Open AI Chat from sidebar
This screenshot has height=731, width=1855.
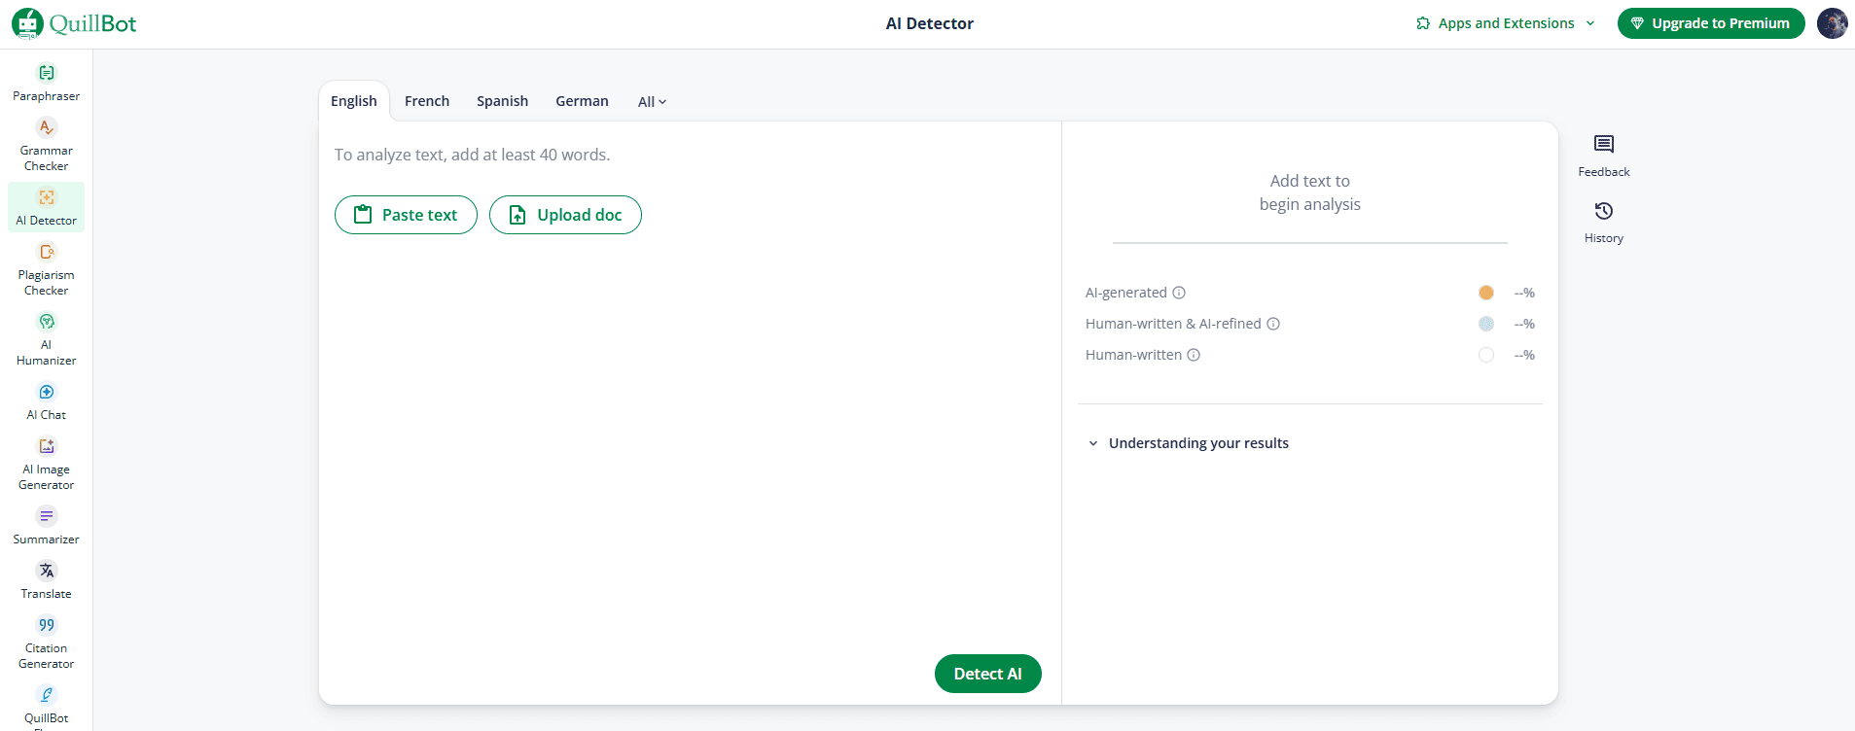(46, 401)
